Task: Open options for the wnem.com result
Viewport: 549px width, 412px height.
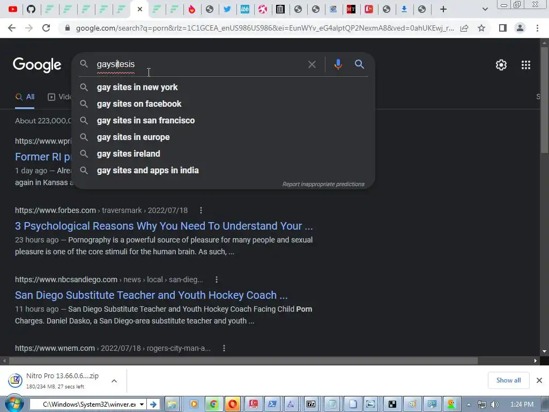Action: click(x=224, y=348)
